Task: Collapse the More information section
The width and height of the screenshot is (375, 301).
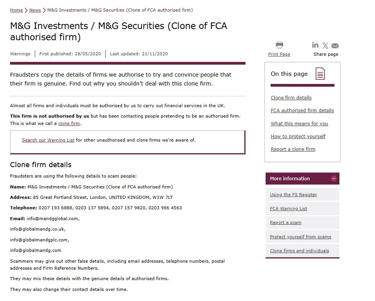Action: [334, 179]
